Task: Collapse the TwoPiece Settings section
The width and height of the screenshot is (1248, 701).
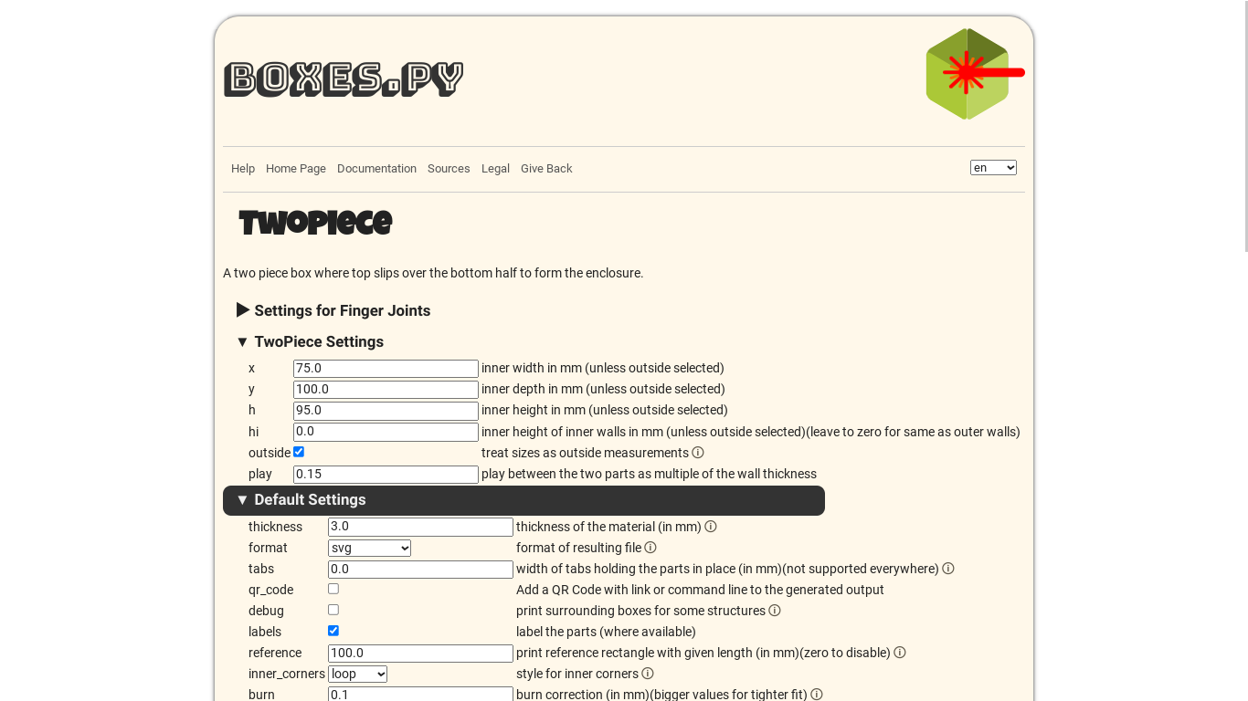Action: [310, 341]
